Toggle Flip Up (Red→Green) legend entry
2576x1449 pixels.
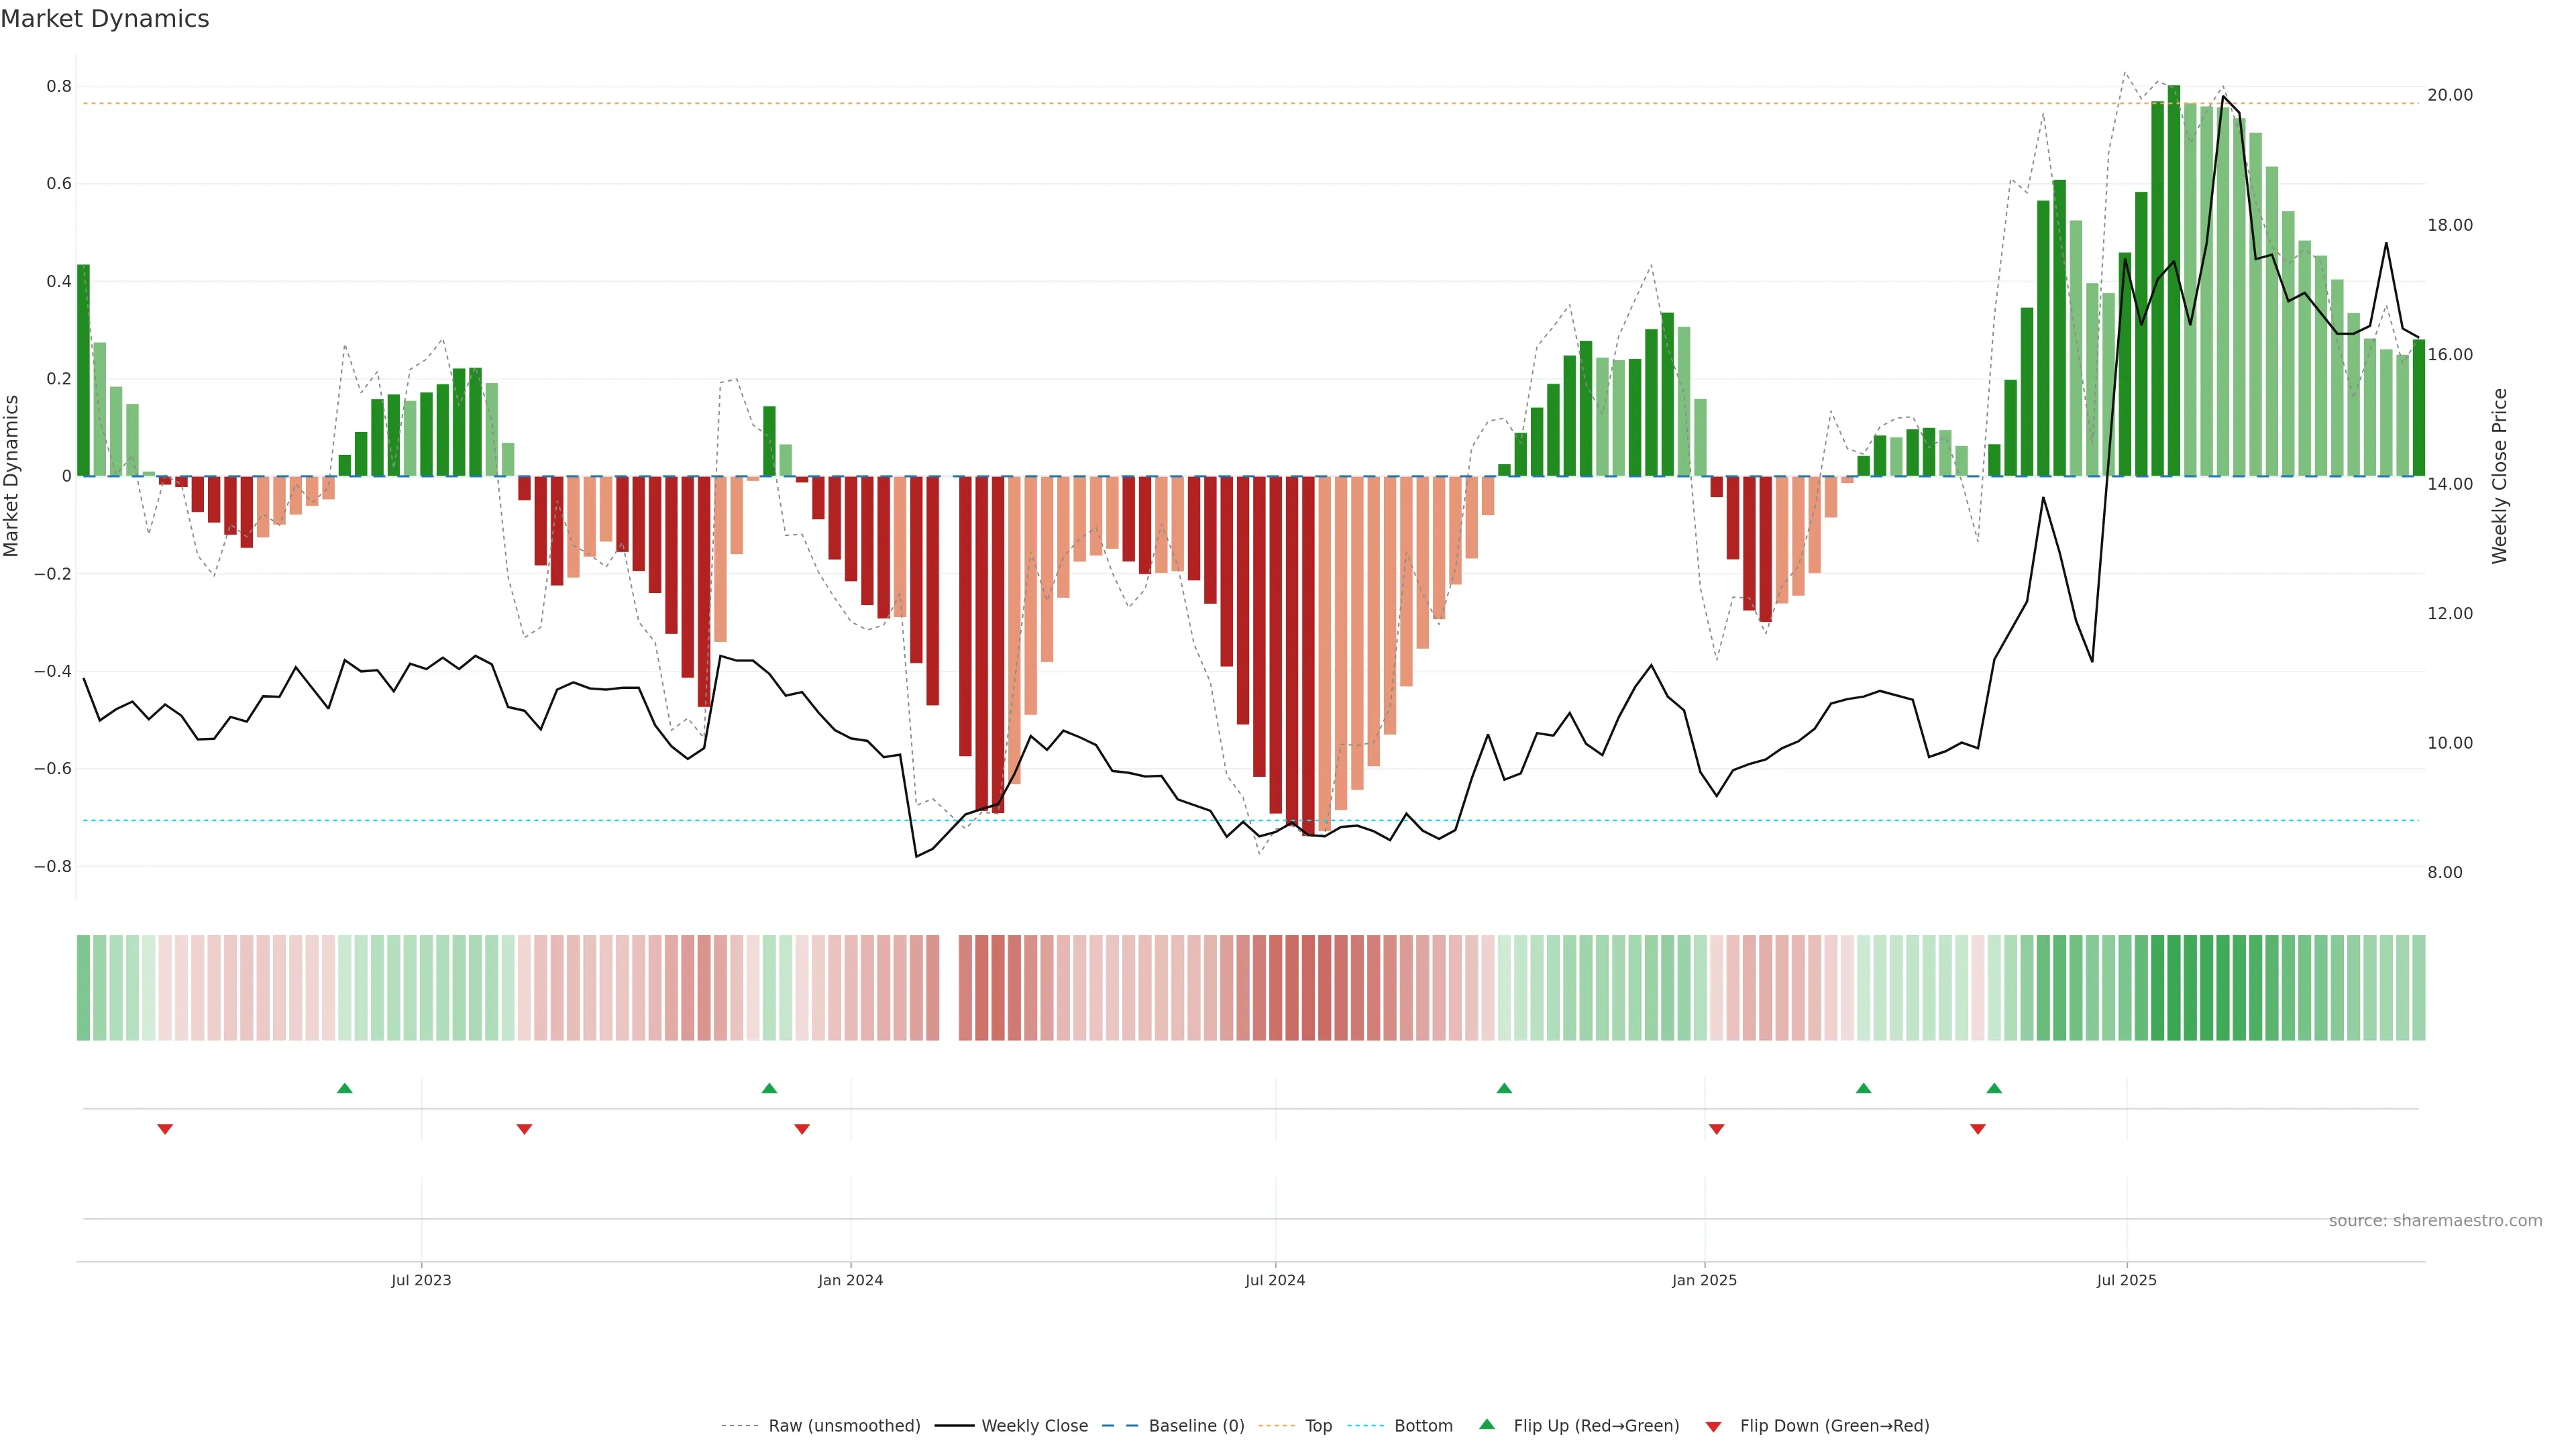pyautogui.click(x=1596, y=1426)
